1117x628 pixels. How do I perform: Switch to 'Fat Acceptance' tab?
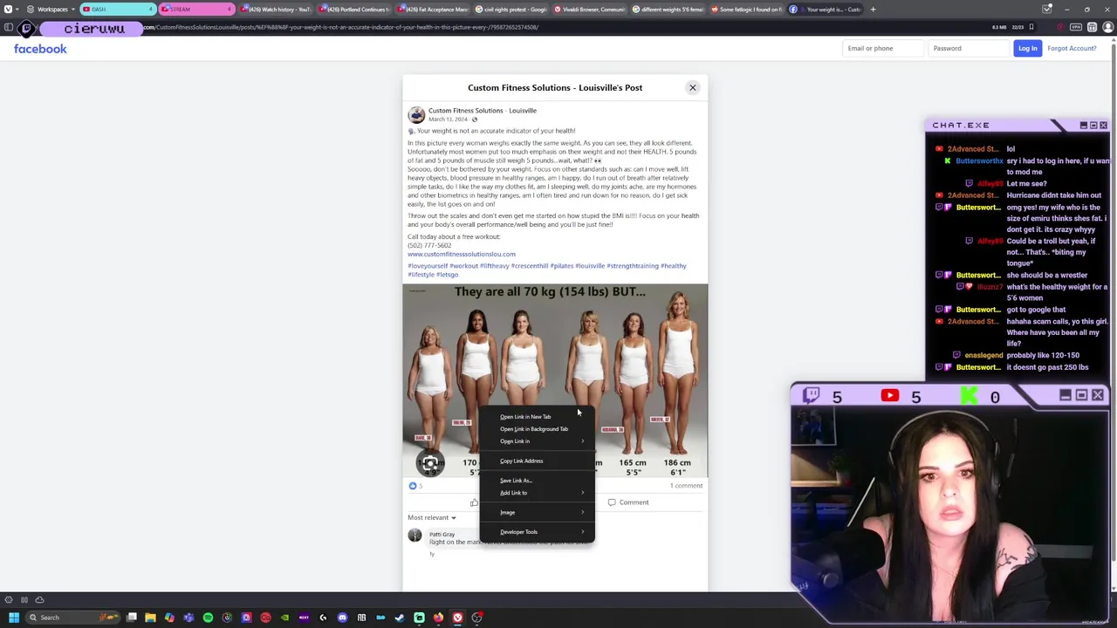434,10
